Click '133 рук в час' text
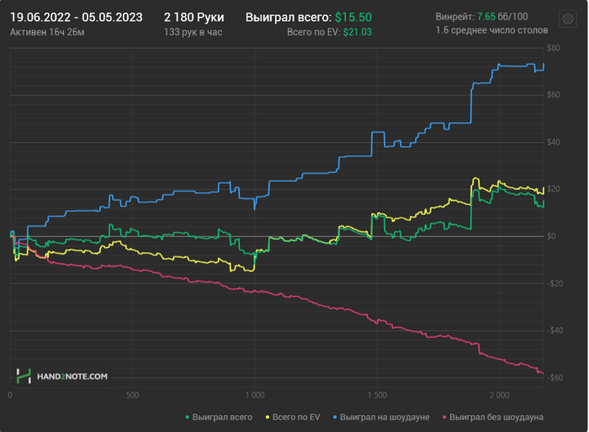The image size is (589, 432). point(193,32)
